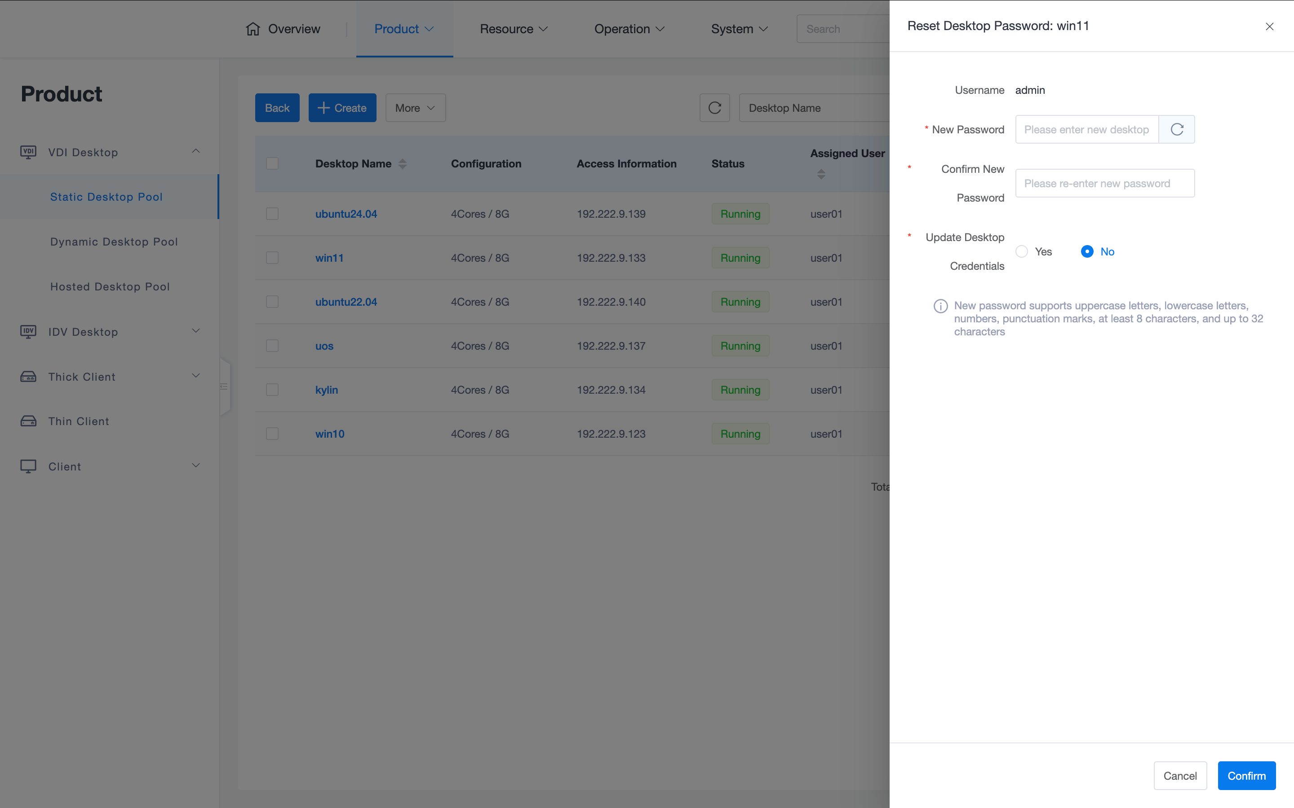Click the VDI Desktop monitor icon
1294x808 pixels.
click(x=28, y=152)
